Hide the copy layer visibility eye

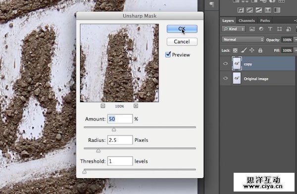pos(225,64)
